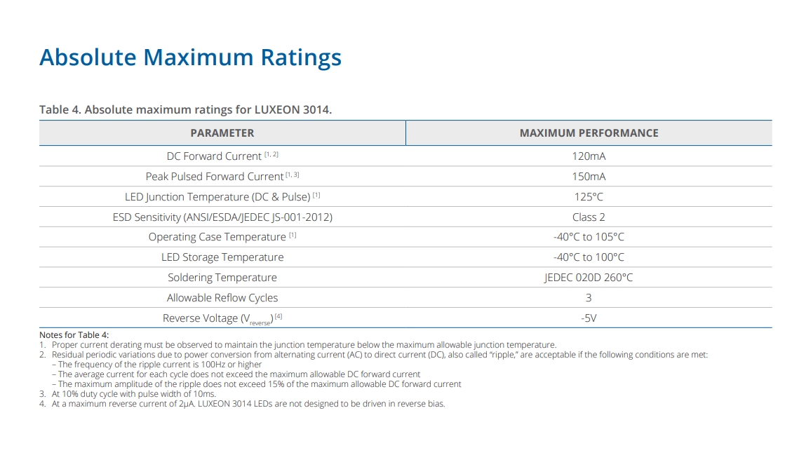
Task: Select the 'DC Forward Current' parameter cell
Action: point(222,156)
